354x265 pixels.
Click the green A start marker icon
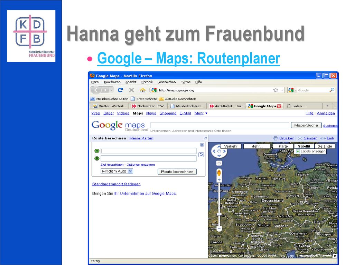tap(97, 151)
